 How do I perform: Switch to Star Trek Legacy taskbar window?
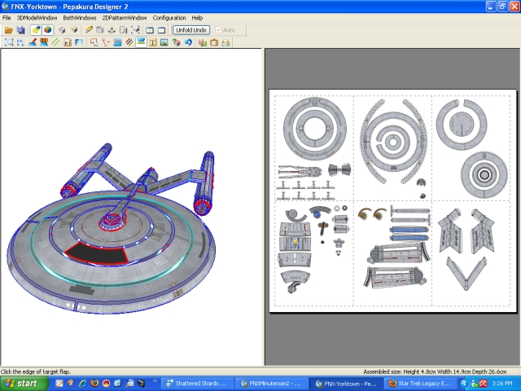[x=421, y=384]
